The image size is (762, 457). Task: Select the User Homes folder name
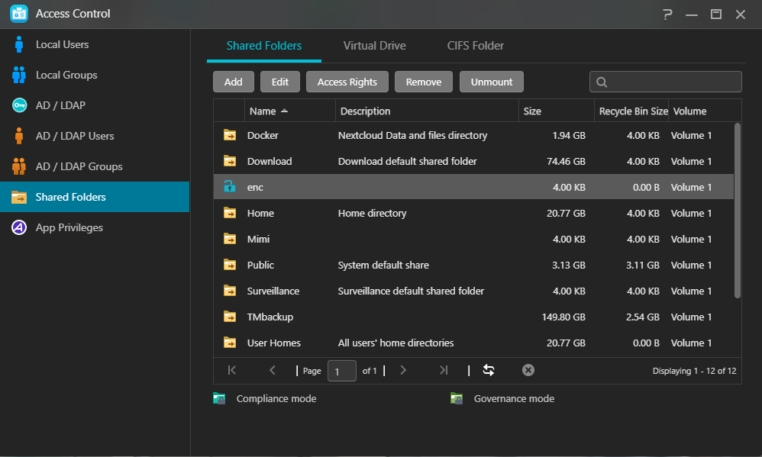[273, 343]
